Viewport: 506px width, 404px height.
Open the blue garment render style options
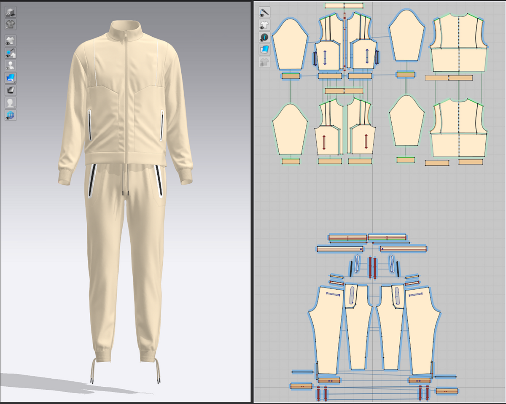[x=11, y=78]
